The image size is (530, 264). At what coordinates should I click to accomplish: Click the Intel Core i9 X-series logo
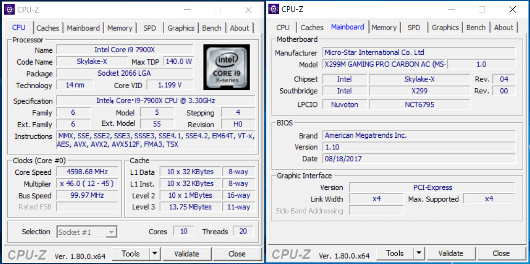[x=227, y=67]
